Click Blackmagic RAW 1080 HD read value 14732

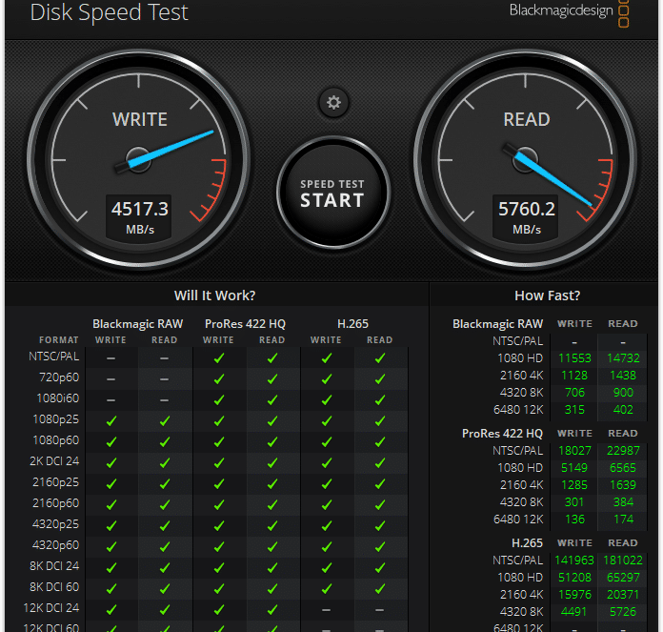pyautogui.click(x=623, y=358)
